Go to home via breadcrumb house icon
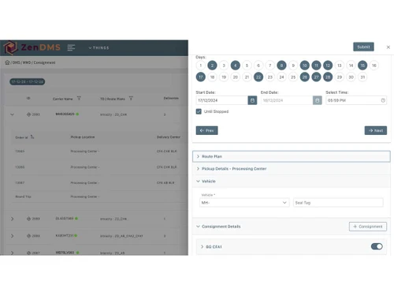394x296 pixels. [7, 62]
